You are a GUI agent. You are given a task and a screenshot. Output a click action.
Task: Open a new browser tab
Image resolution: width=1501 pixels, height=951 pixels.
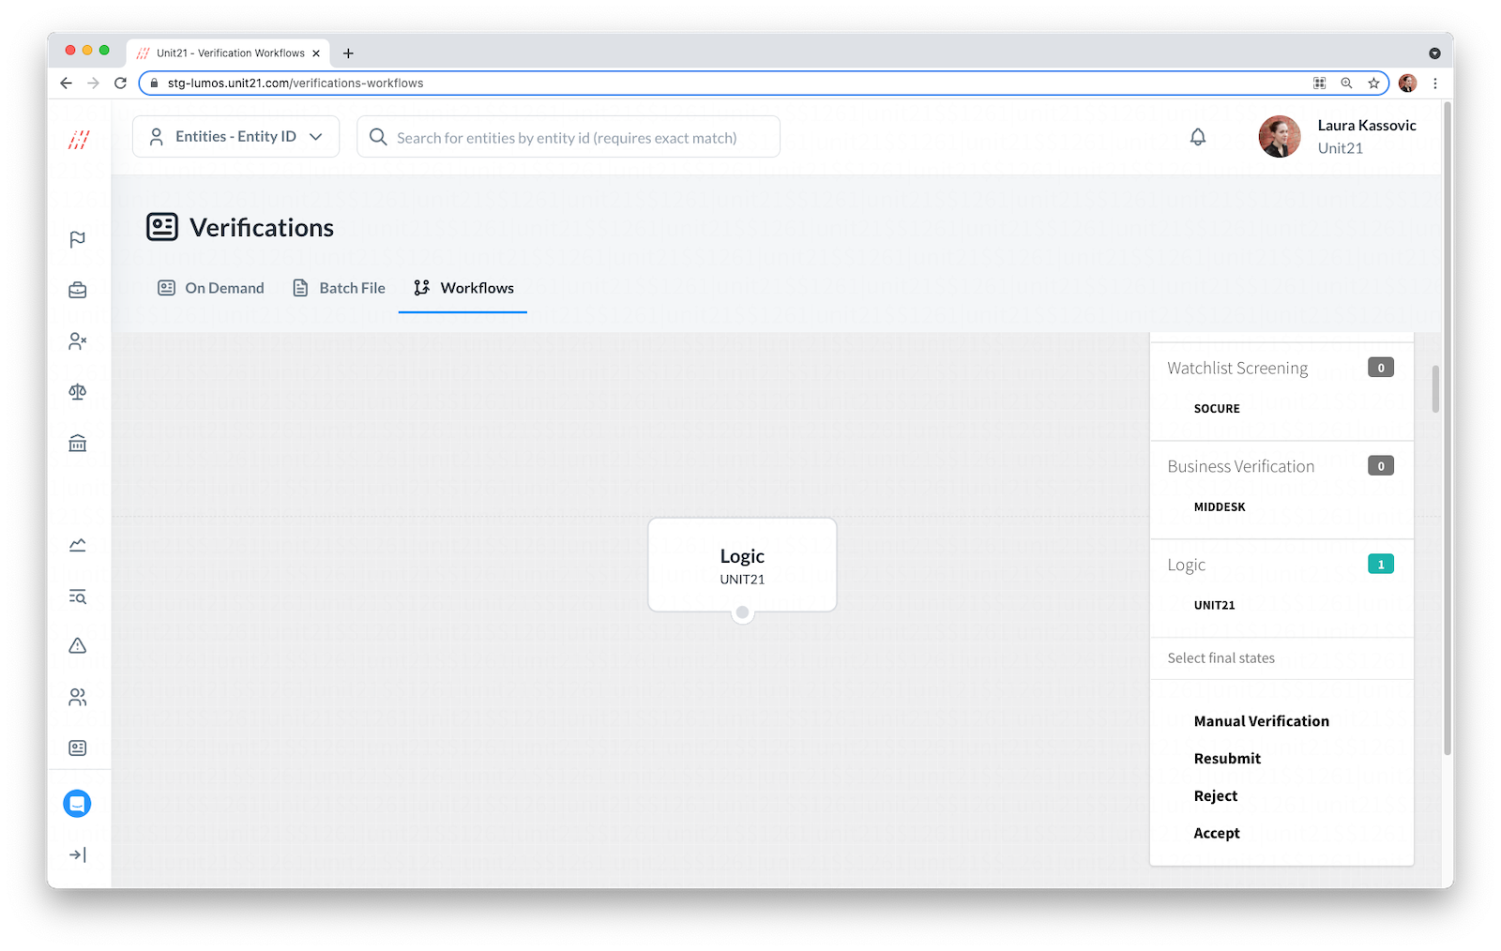coord(348,53)
